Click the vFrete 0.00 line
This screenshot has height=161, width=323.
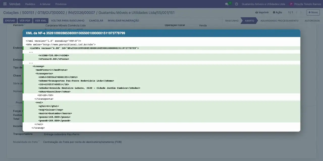[53, 59]
